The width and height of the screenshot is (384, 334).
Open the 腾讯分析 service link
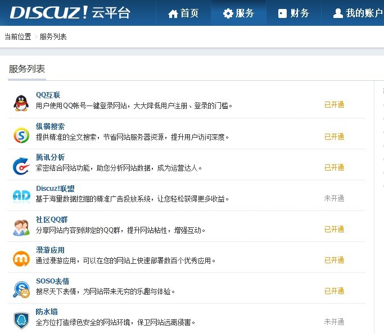50,157
